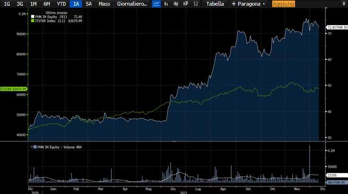This screenshot has height=194, width=348.
Task: Click the legend value 72.40
Action: point(78,17)
